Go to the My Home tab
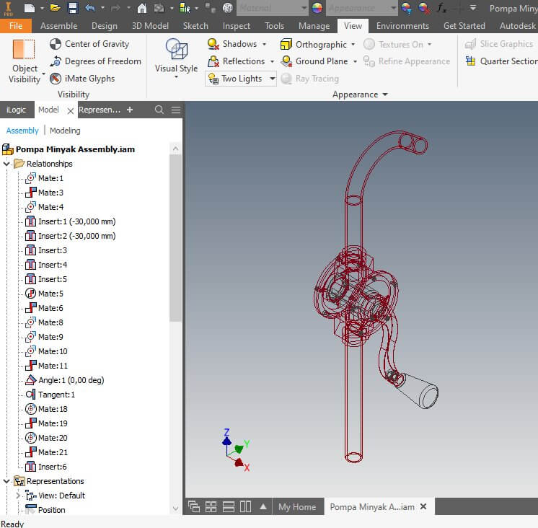Screen dimensions: 538x528 (297, 507)
